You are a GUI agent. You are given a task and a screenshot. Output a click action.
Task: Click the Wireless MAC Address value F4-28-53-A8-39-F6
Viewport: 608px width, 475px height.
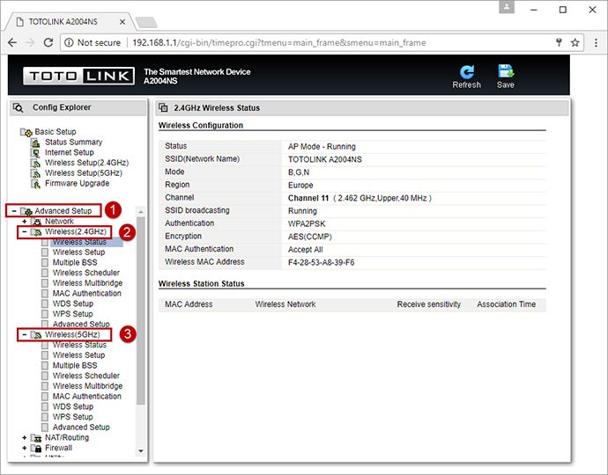[x=321, y=262]
